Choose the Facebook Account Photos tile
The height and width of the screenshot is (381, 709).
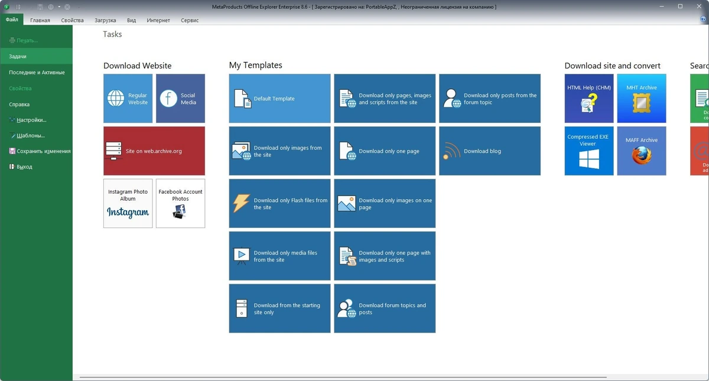tap(180, 203)
